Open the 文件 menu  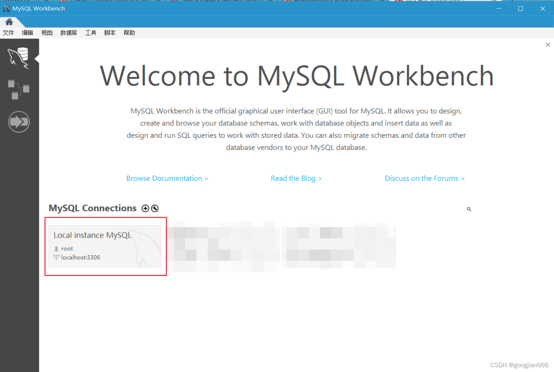[8, 33]
